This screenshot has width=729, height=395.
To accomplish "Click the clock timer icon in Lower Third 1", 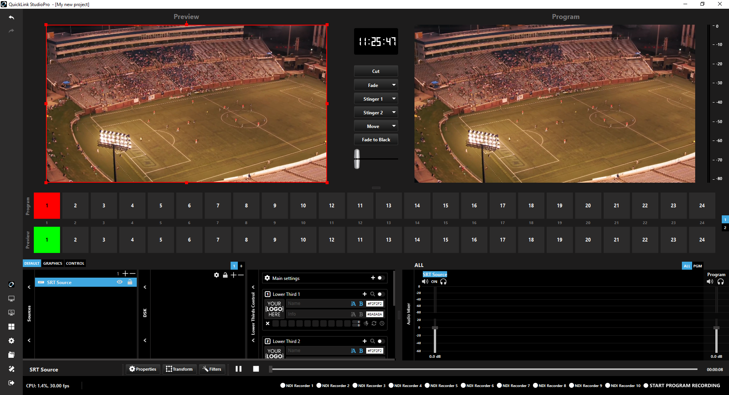I will point(382,324).
